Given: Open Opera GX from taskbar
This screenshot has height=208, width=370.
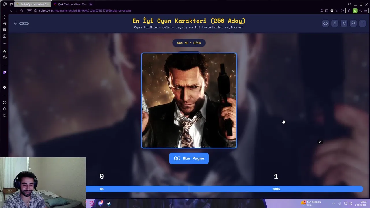Looking at the screenshot, I should point(92,203).
